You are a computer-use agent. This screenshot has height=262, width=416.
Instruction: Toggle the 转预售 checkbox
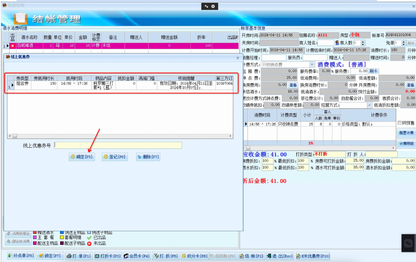coord(400,123)
